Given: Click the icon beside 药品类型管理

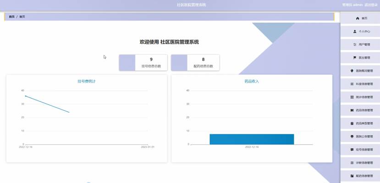Looking at the screenshot, I should (x=352, y=124).
